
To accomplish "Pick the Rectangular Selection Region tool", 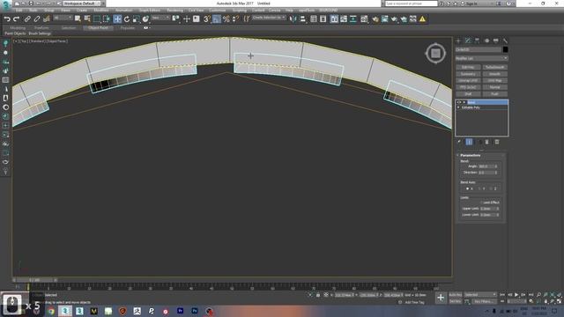I will (x=97, y=19).
